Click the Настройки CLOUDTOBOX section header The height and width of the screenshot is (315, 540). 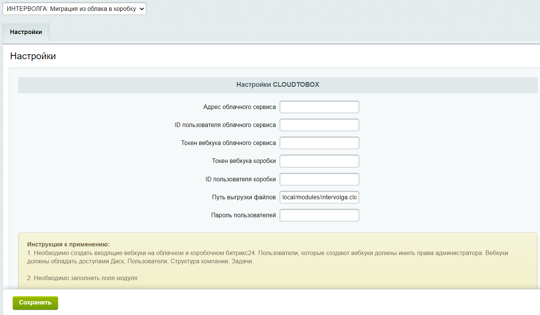(277, 85)
